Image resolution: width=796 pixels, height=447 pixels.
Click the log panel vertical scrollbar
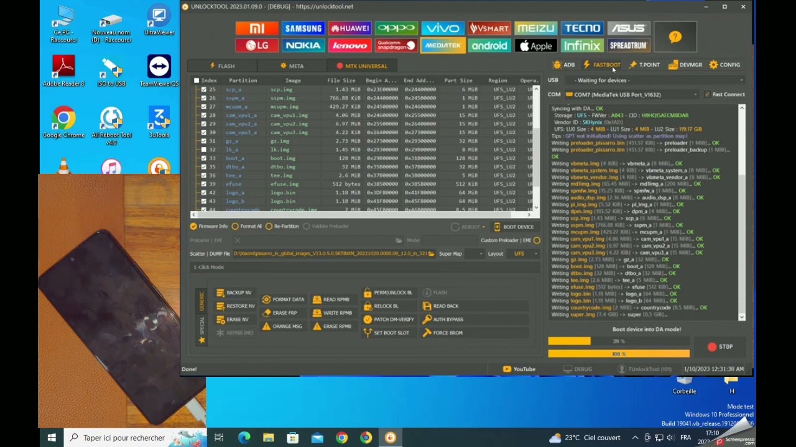[742, 212]
